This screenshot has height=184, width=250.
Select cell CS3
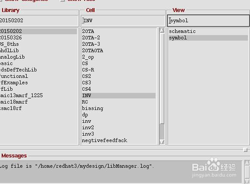(87, 83)
